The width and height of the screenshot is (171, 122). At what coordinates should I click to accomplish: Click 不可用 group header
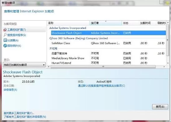[53, 48]
